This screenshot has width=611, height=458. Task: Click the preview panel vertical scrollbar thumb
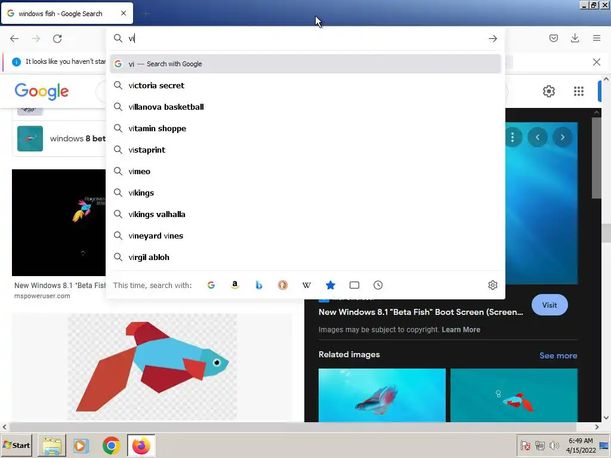(x=596, y=157)
